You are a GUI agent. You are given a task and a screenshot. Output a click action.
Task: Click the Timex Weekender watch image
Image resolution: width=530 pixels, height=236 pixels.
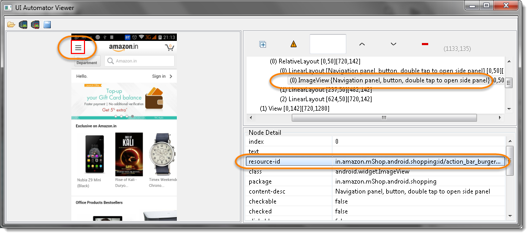point(163,154)
